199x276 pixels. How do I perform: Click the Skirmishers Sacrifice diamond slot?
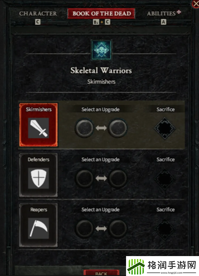tap(165, 128)
